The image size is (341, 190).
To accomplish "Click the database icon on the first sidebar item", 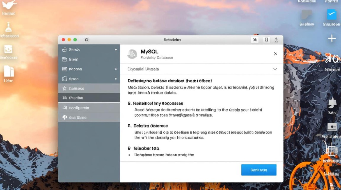I will tap(64, 50).
